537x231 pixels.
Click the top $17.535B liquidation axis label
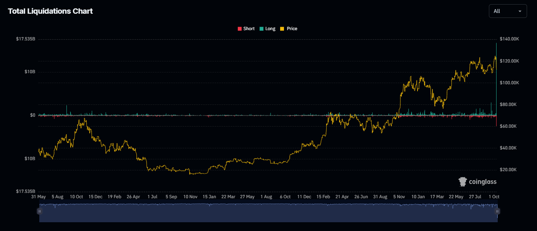coord(26,39)
